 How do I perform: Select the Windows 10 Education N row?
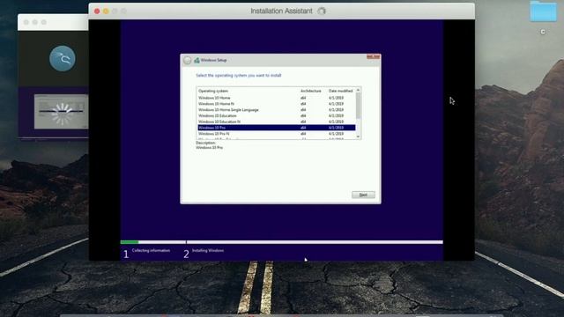click(276, 122)
